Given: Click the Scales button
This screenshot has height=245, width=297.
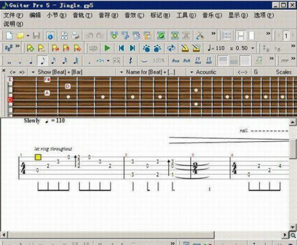Looking at the screenshot, I should [284, 72].
